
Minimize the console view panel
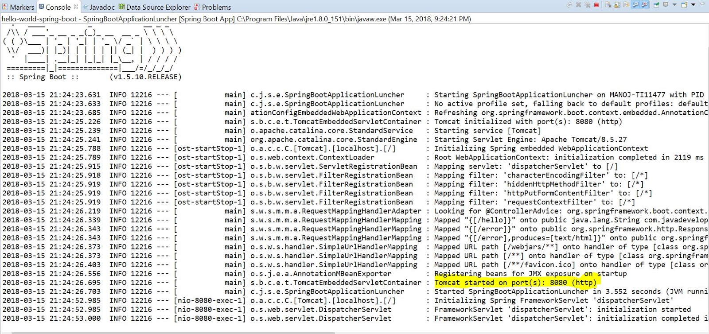pos(702,4)
